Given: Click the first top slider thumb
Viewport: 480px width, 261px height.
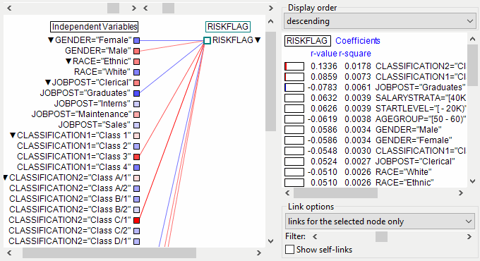Looking at the screenshot, I should [113, 8].
